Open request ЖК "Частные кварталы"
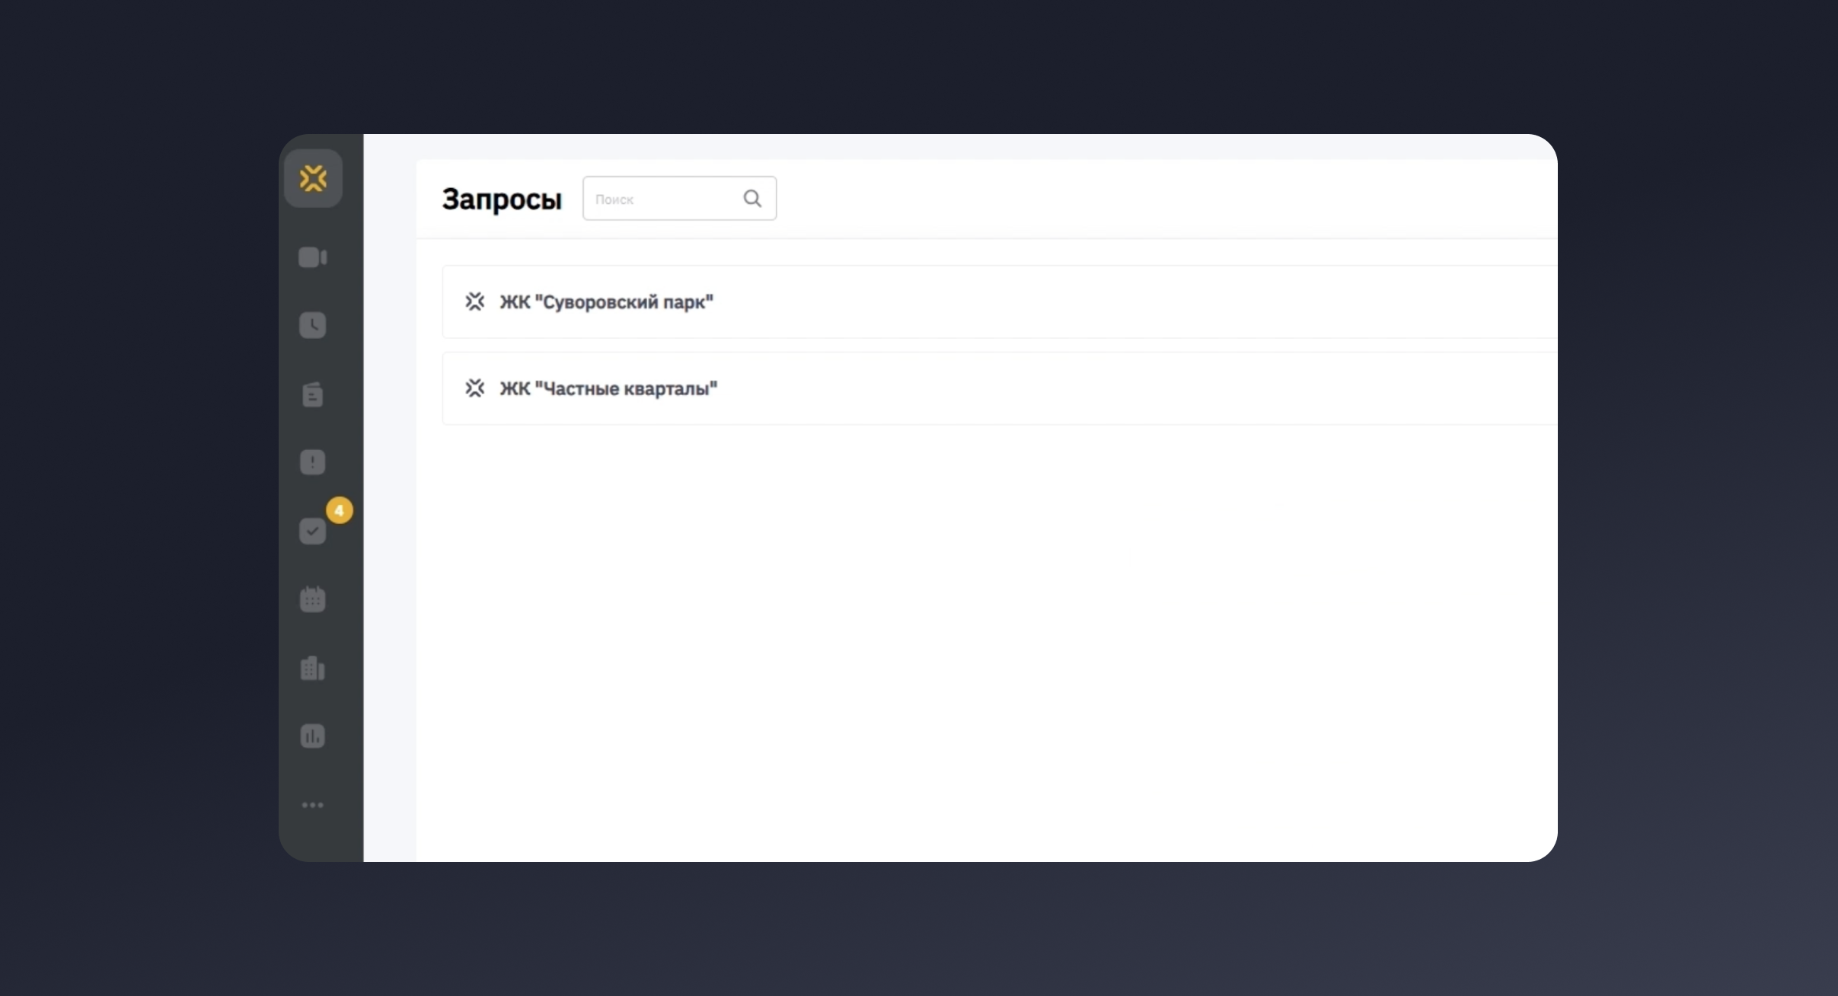The width and height of the screenshot is (1838, 996). [x=608, y=388]
